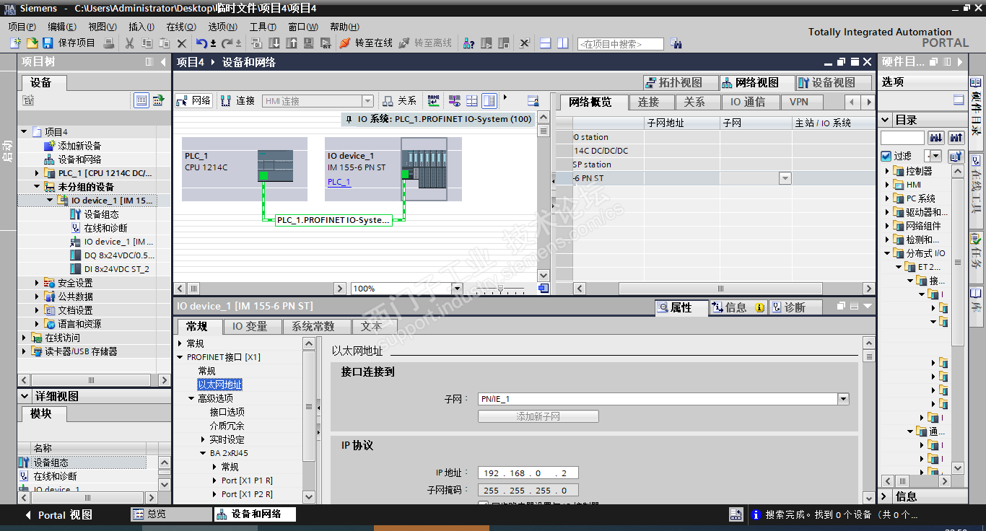Expand PLC_1 [CPU 1214C] tree node

click(x=38, y=173)
